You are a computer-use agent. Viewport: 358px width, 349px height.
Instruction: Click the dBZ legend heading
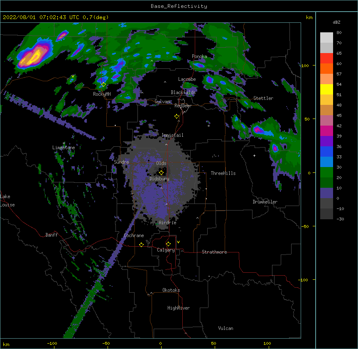point(336,22)
